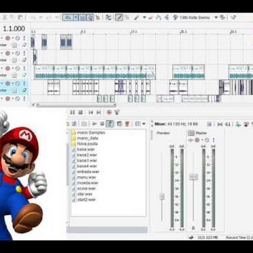253x253 pixels.
Task: Select entrada.wav in Explorer list
Action: click(x=86, y=172)
